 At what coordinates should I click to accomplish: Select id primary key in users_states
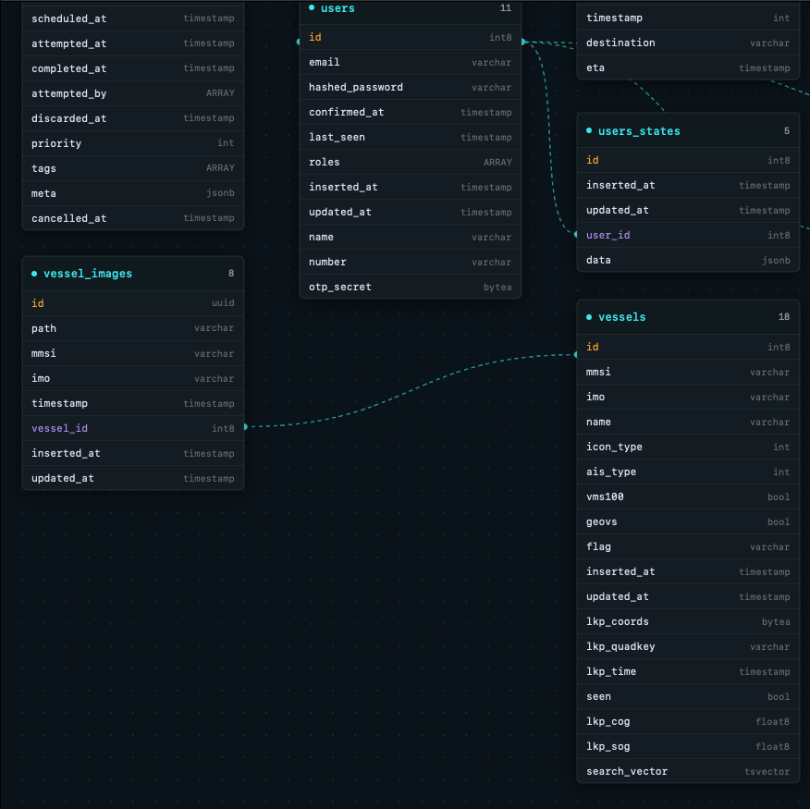688,160
